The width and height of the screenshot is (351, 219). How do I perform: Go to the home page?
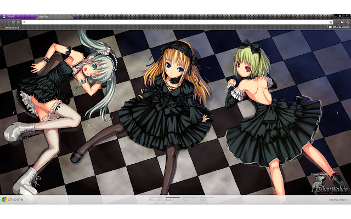18,22
